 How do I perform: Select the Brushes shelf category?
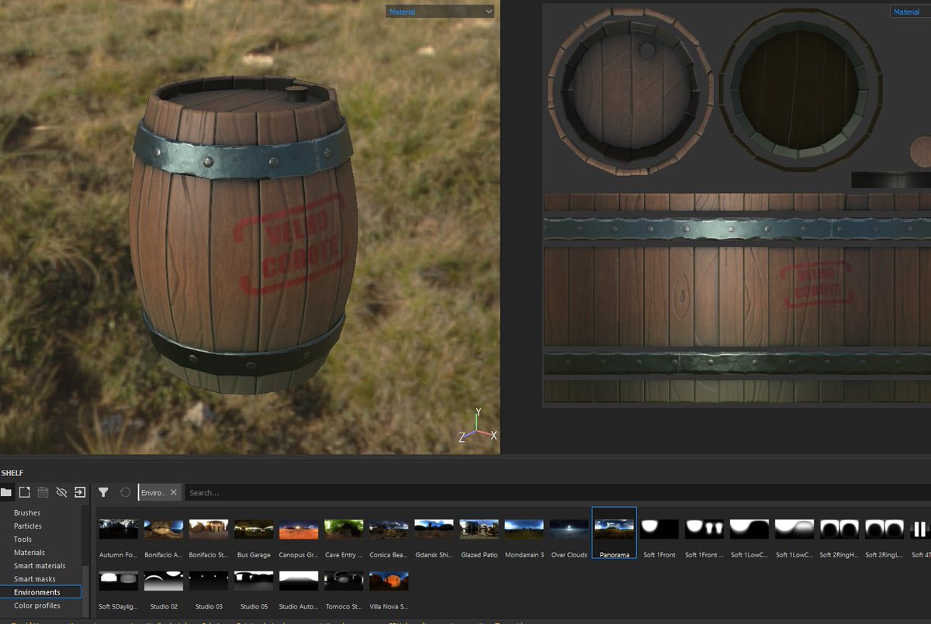(27, 513)
